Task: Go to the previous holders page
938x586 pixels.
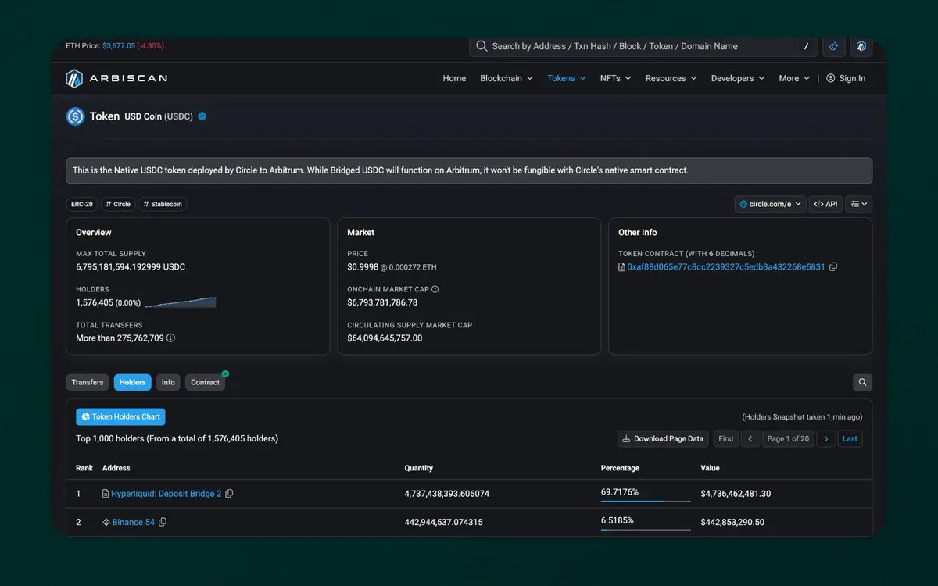Action: tap(750, 438)
